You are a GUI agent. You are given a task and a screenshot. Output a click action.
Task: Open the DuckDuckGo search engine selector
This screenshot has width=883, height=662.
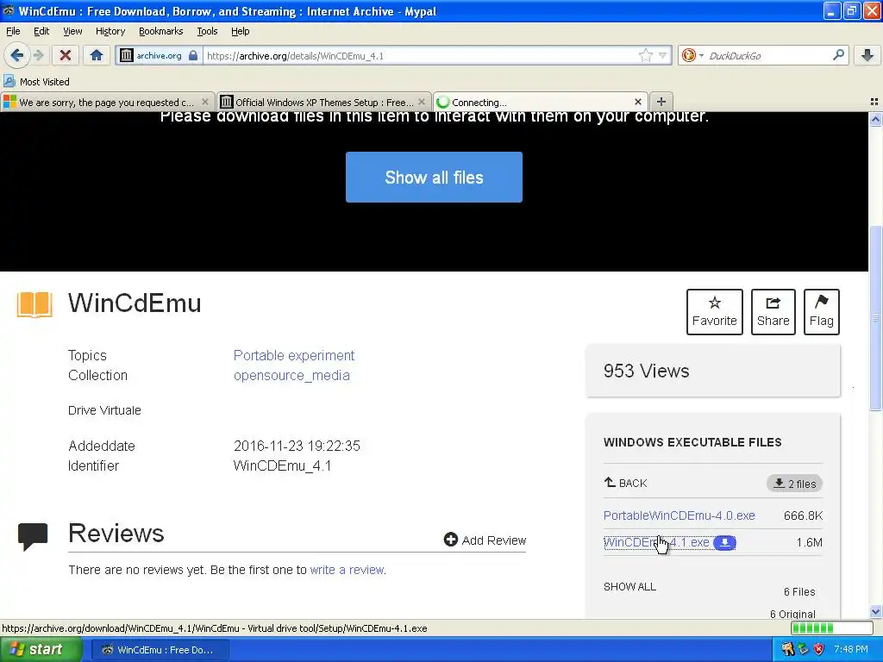[692, 55]
